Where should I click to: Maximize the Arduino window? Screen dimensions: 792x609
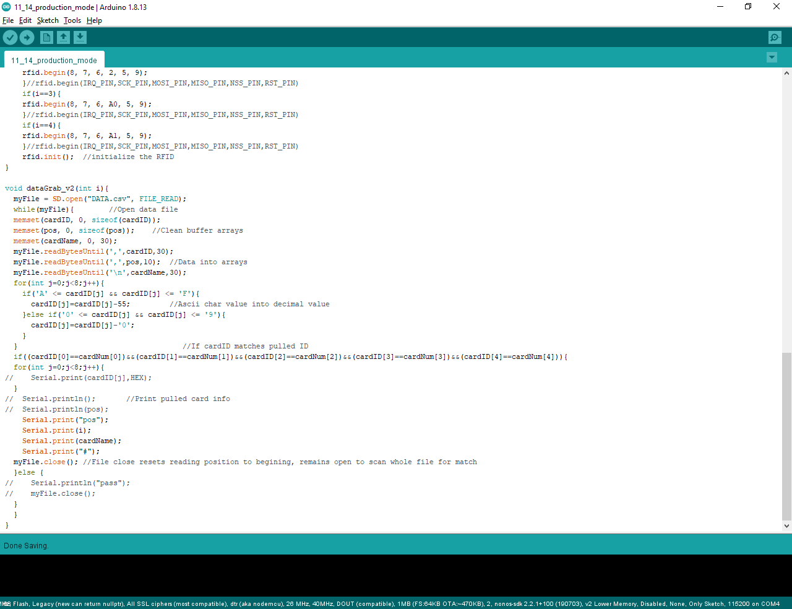[x=748, y=7]
